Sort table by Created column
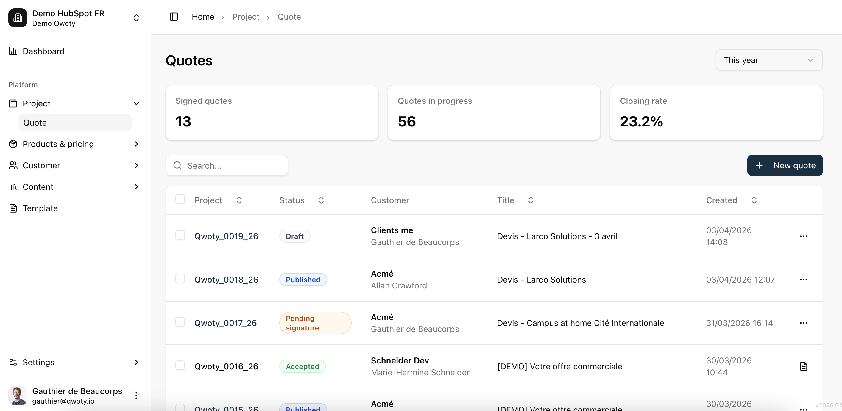The height and width of the screenshot is (411, 842). pyautogui.click(x=754, y=200)
